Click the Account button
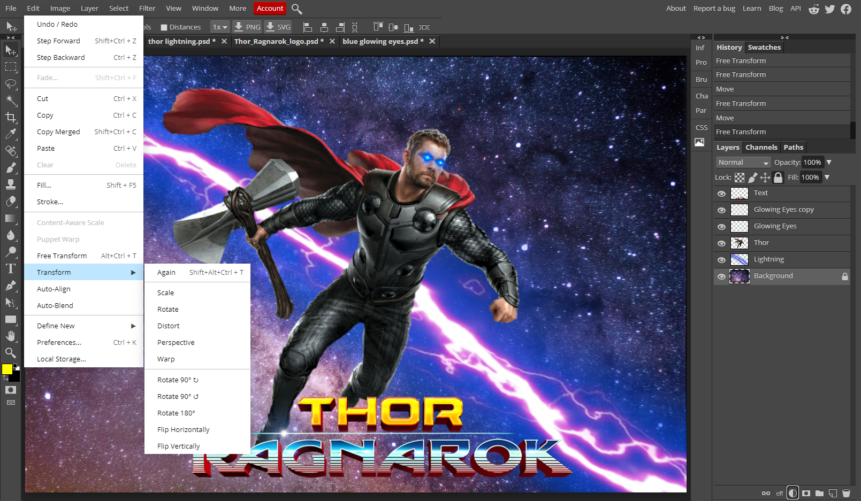The image size is (861, 501). tap(270, 9)
